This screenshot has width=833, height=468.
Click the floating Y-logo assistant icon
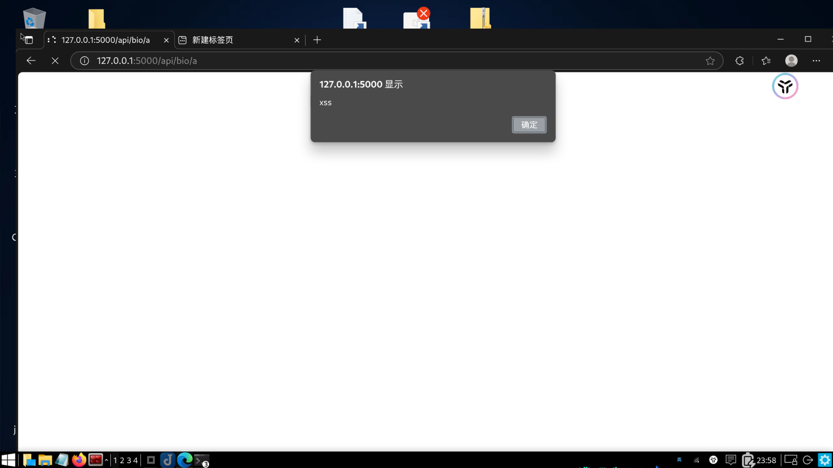click(x=785, y=86)
